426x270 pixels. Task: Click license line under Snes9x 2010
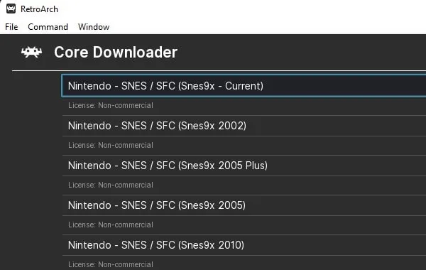[x=111, y=264]
